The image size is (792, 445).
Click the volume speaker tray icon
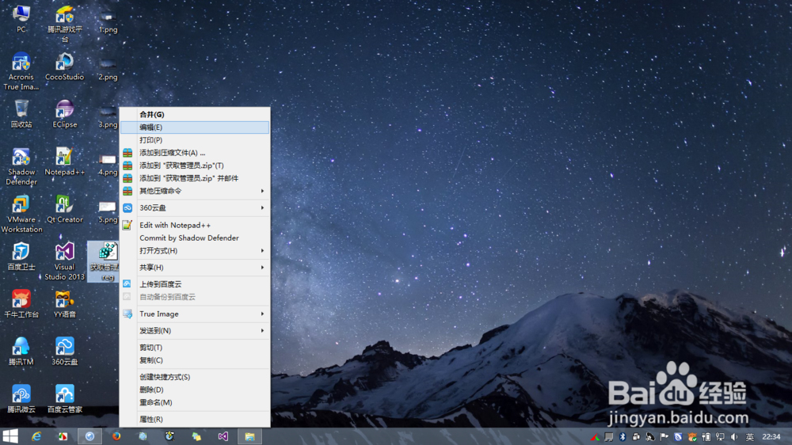734,437
